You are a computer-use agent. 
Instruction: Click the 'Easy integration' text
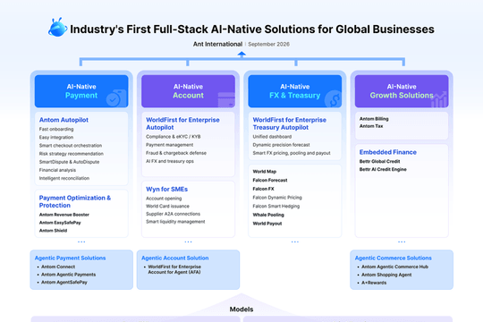tap(56, 138)
